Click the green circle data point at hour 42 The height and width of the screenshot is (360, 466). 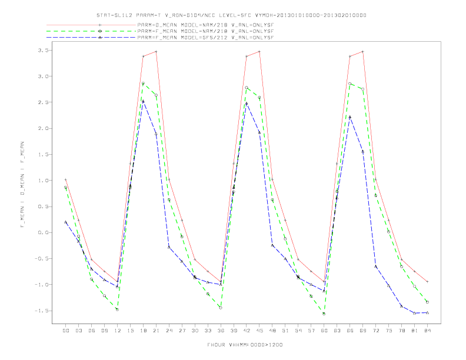(x=247, y=88)
